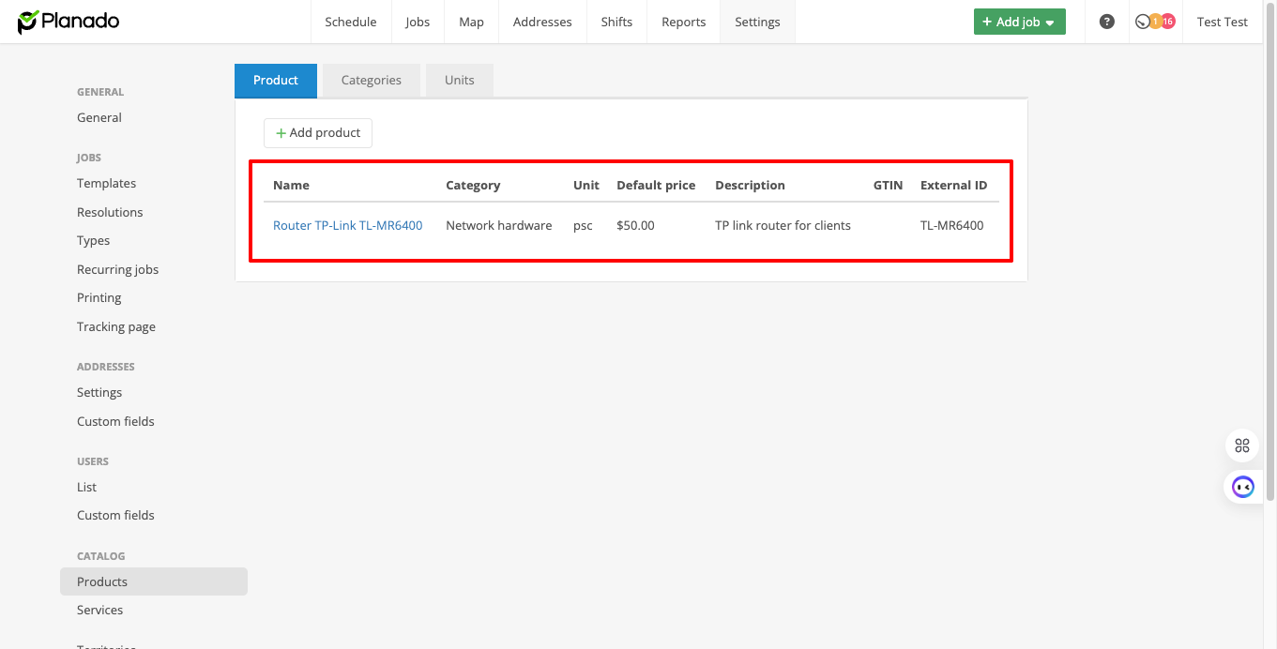1277x649 pixels.
Task: Open the Map page
Action: (472, 22)
